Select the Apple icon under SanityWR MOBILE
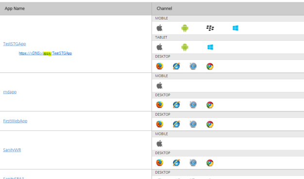Image resolution: width=304 pixels, height=179 pixels. 159,143
